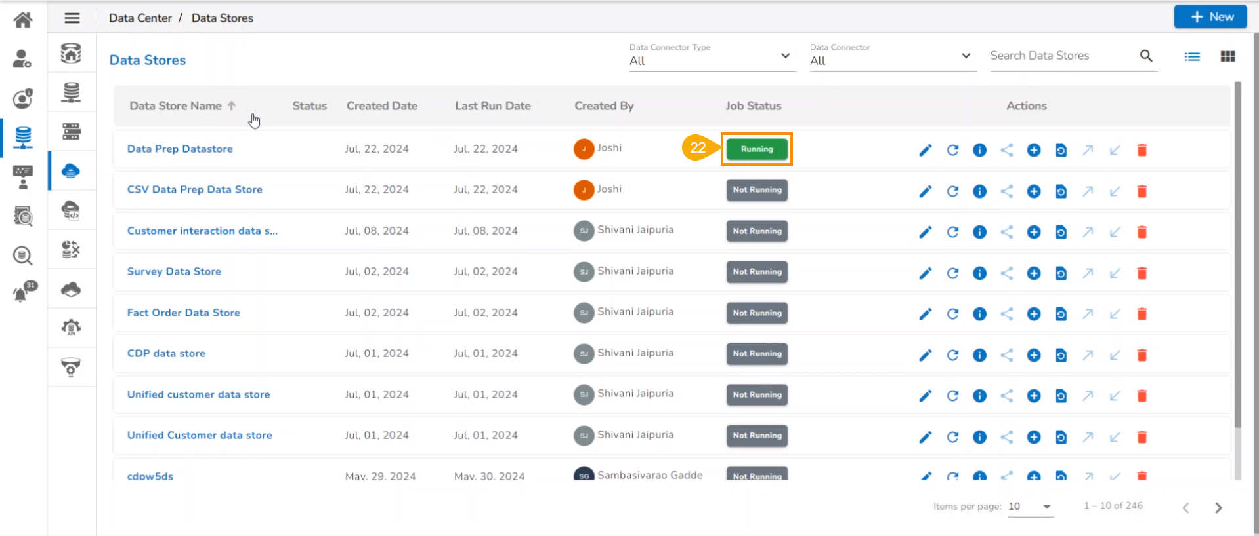
Task: Click the home icon in left sidebar
Action: coord(23,20)
